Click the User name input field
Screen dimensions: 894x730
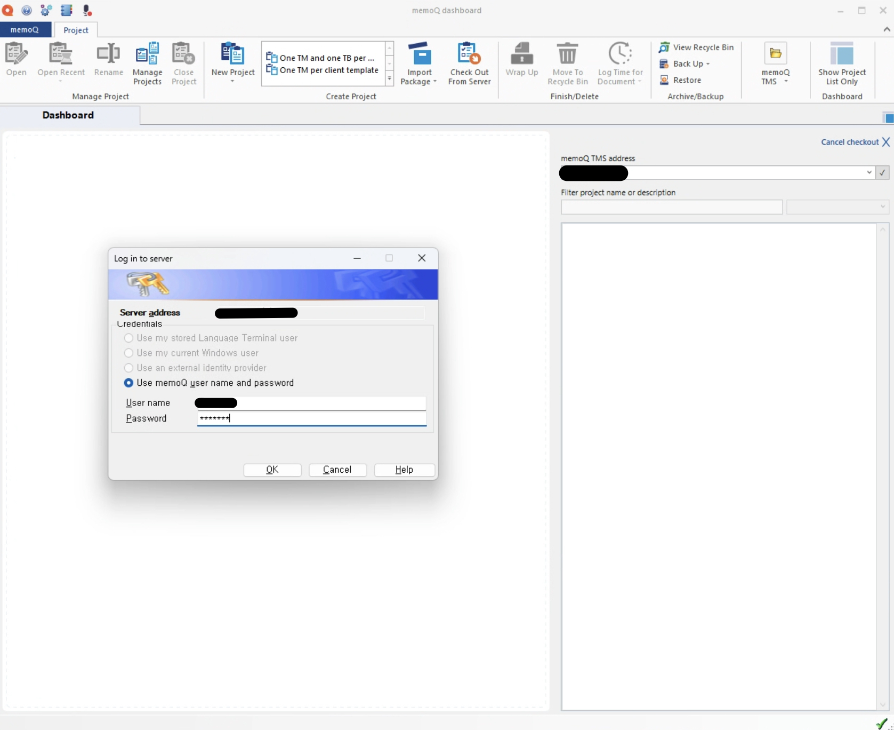(x=311, y=403)
